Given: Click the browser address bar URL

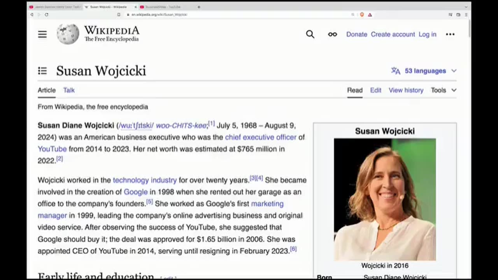Looking at the screenshot, I should click(159, 14).
